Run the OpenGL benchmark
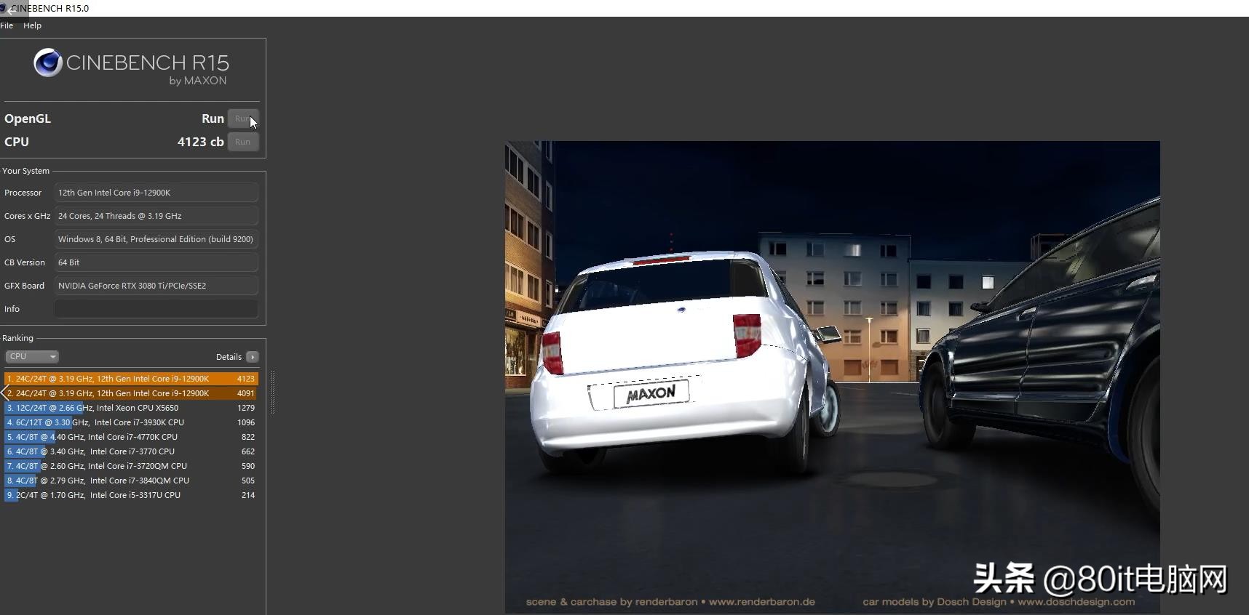Screen dimensions: 1249x615 pos(243,118)
